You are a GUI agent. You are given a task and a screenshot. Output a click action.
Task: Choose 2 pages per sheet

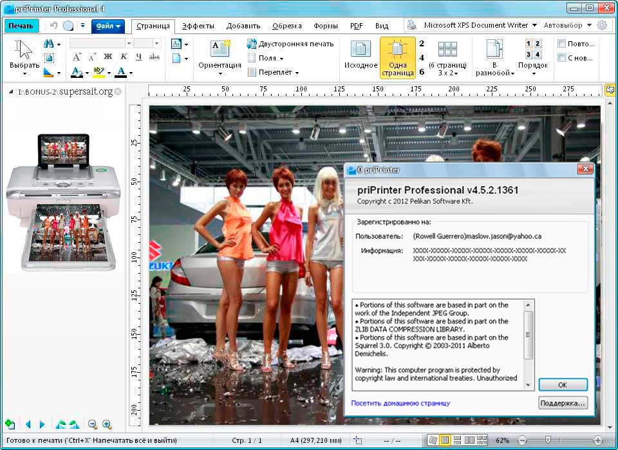(422, 43)
